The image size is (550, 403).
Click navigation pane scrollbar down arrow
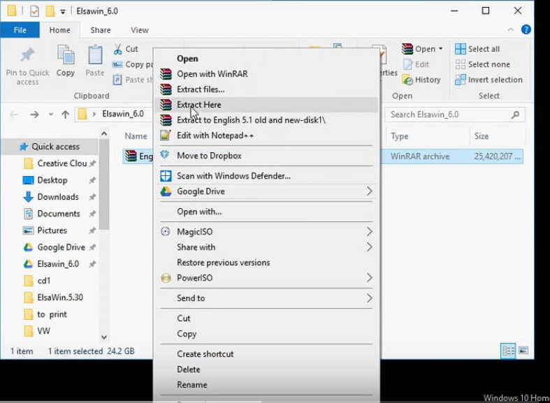click(104, 337)
